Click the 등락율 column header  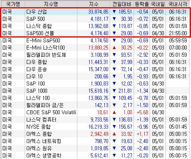[x=142, y=4]
